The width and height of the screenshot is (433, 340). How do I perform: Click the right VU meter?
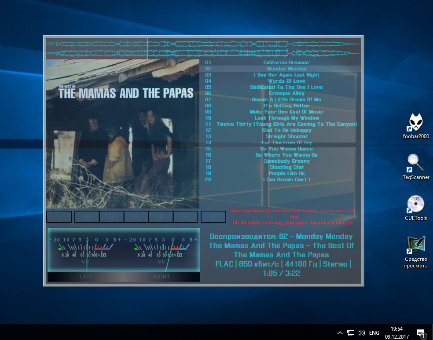[x=161, y=250]
